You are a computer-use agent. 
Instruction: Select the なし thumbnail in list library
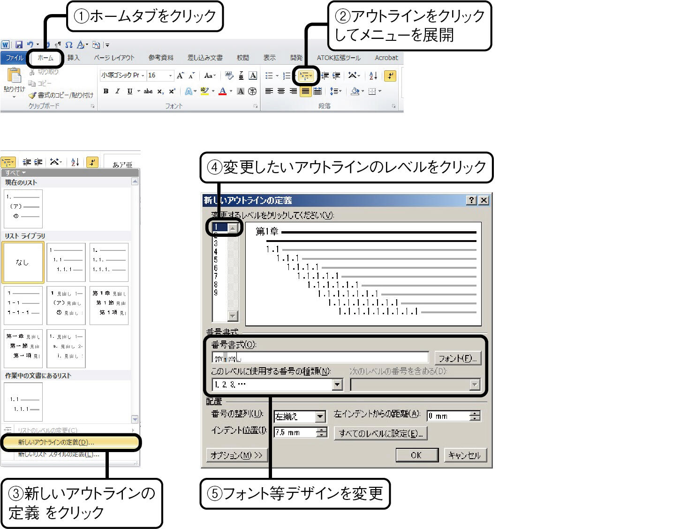pos(23,263)
